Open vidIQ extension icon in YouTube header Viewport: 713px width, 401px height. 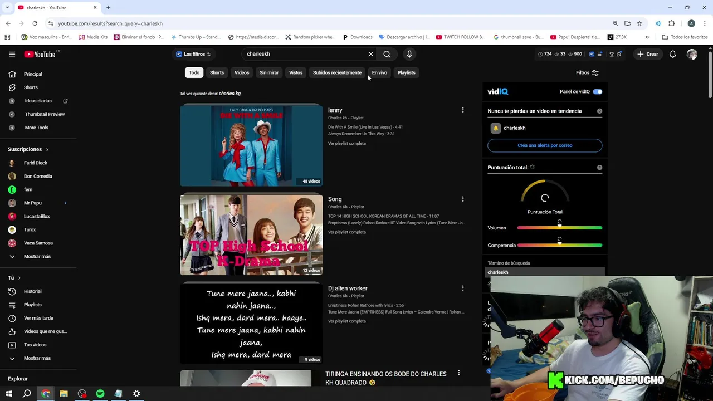coord(592,54)
